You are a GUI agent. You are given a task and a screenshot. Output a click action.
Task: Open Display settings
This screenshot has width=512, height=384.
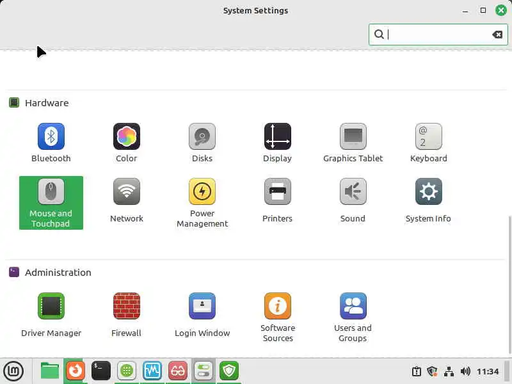278,143
